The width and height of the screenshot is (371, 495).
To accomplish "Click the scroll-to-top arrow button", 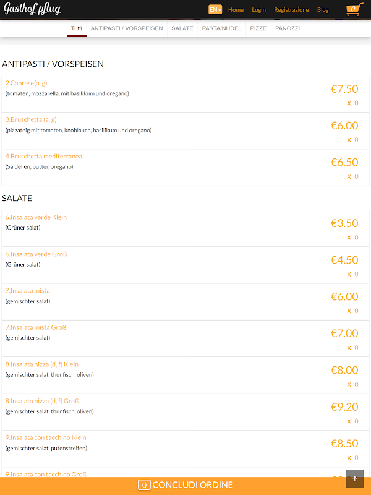I will [354, 479].
